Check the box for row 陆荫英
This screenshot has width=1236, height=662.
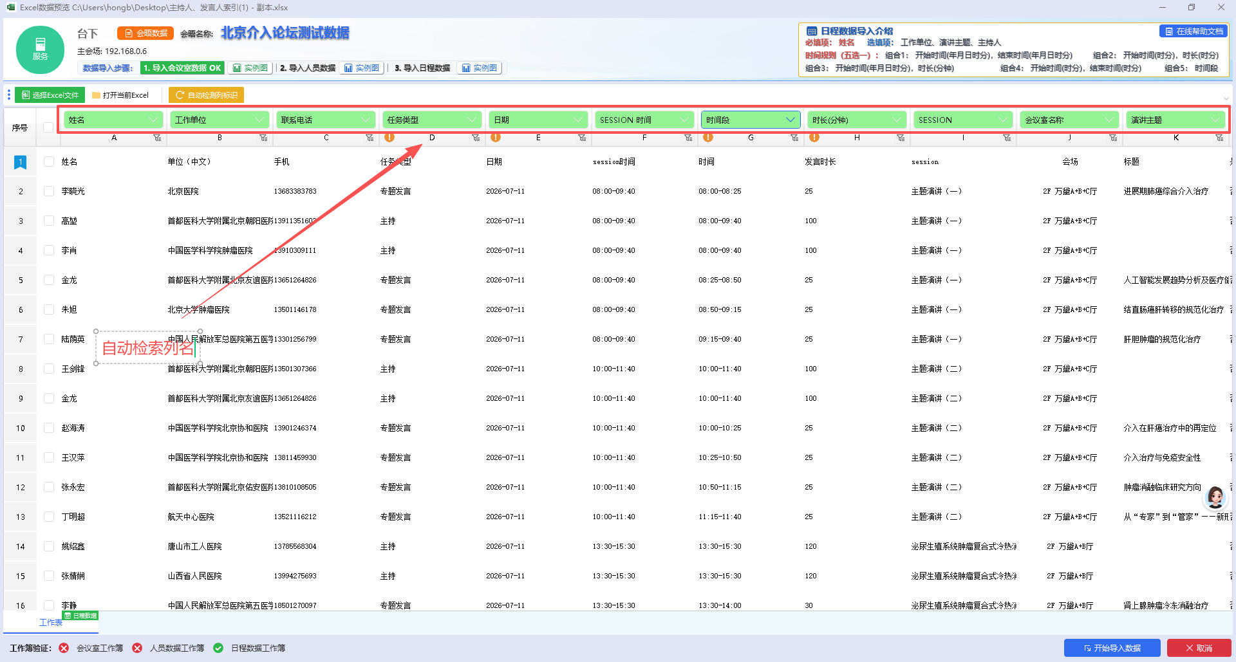[49, 339]
